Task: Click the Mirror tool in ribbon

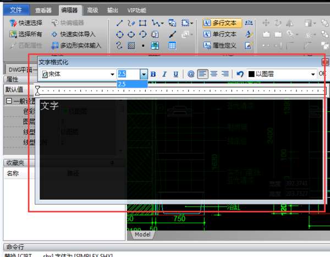Action: click(290, 23)
